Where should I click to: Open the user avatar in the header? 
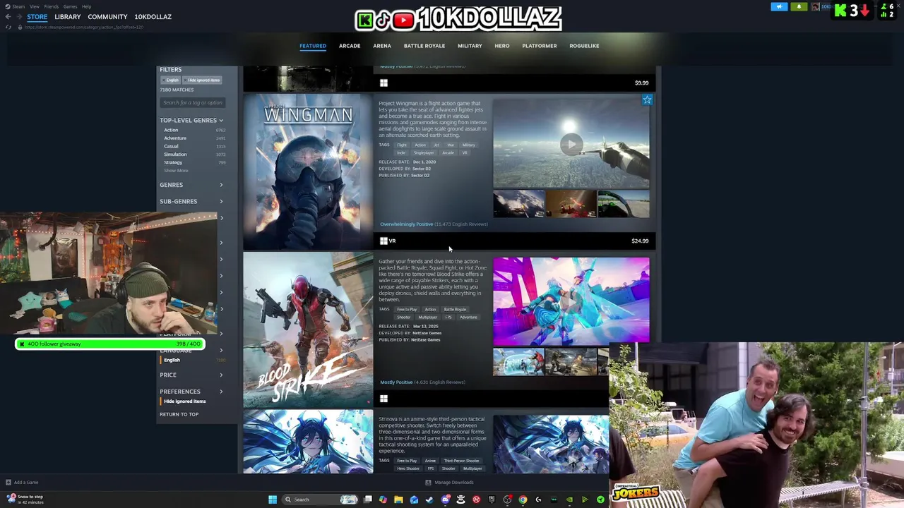point(816,7)
